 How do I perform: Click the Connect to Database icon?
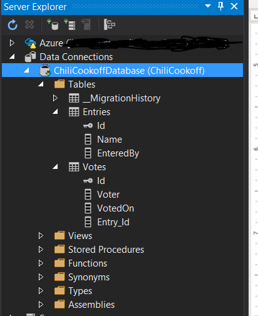click(53, 24)
